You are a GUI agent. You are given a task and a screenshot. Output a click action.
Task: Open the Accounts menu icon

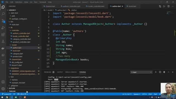tap(3, 82)
